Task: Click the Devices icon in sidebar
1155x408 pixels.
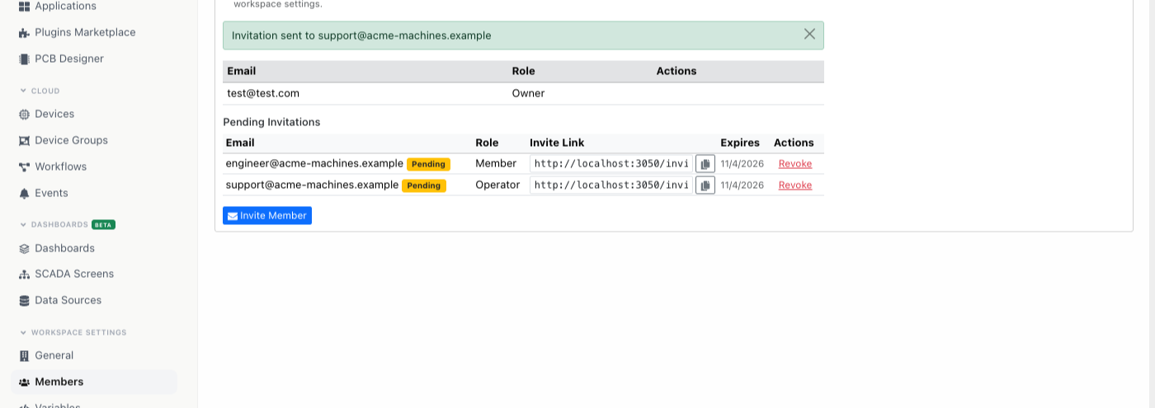Action: click(x=24, y=115)
